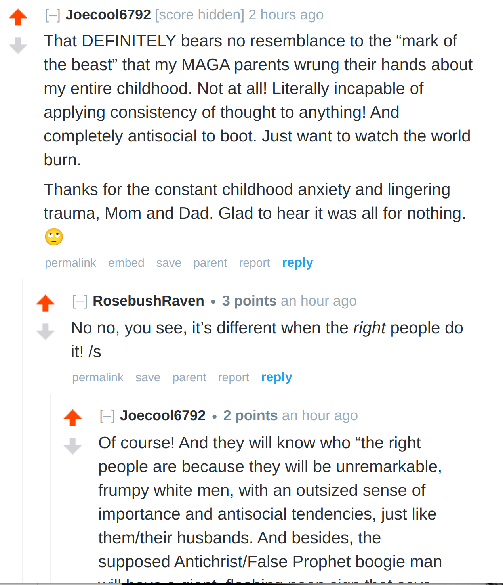Open Joecool6792's profile from nested reply
The image size is (503, 585).
point(163,415)
